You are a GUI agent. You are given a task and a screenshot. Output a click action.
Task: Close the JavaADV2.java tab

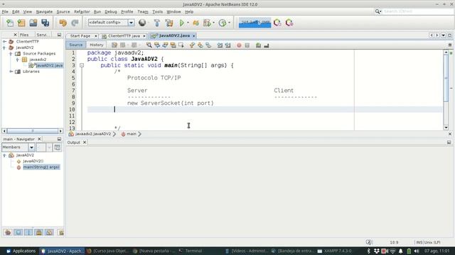pos(194,36)
